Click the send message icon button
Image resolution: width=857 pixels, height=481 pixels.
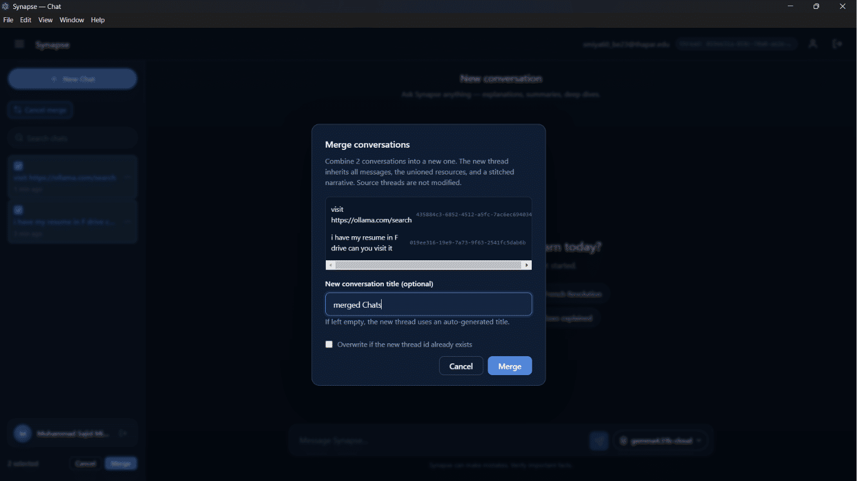click(599, 441)
